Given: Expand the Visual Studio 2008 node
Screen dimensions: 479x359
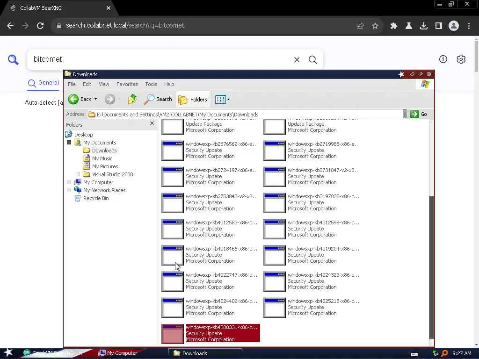Looking at the screenshot, I should pyautogui.click(x=78, y=174).
